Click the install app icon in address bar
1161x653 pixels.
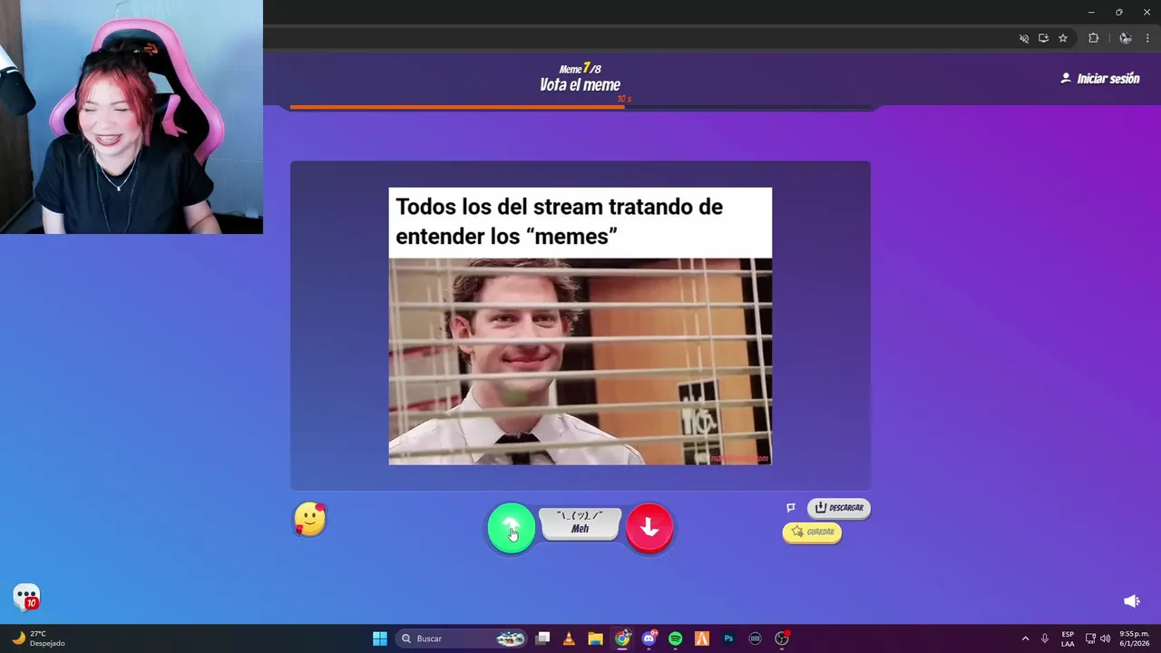[x=1044, y=38]
